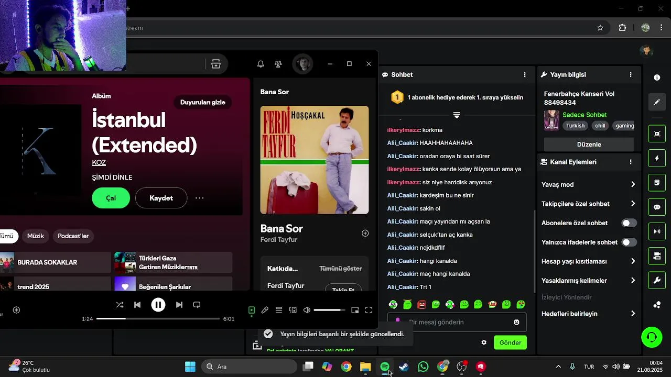Open the Steam icon in taskbar
This screenshot has height=377, width=671.
[404, 367]
